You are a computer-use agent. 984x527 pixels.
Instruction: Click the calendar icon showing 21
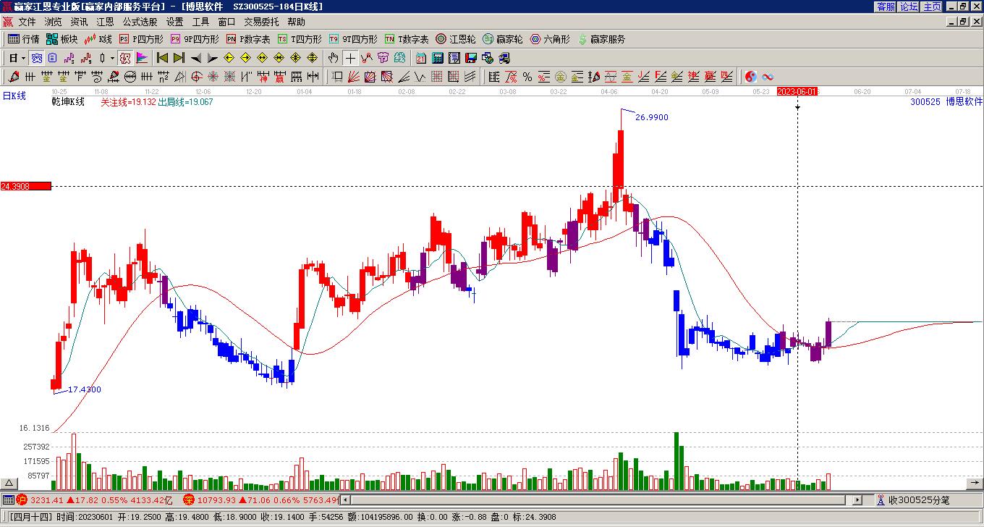tap(420, 58)
